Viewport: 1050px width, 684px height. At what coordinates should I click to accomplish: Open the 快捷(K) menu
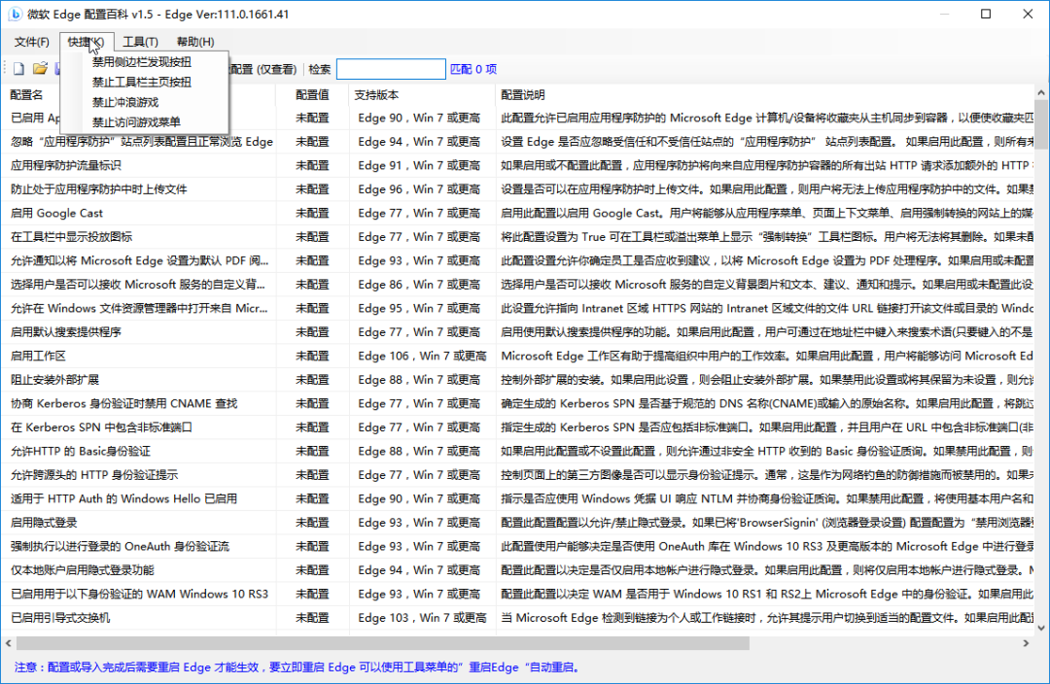87,42
